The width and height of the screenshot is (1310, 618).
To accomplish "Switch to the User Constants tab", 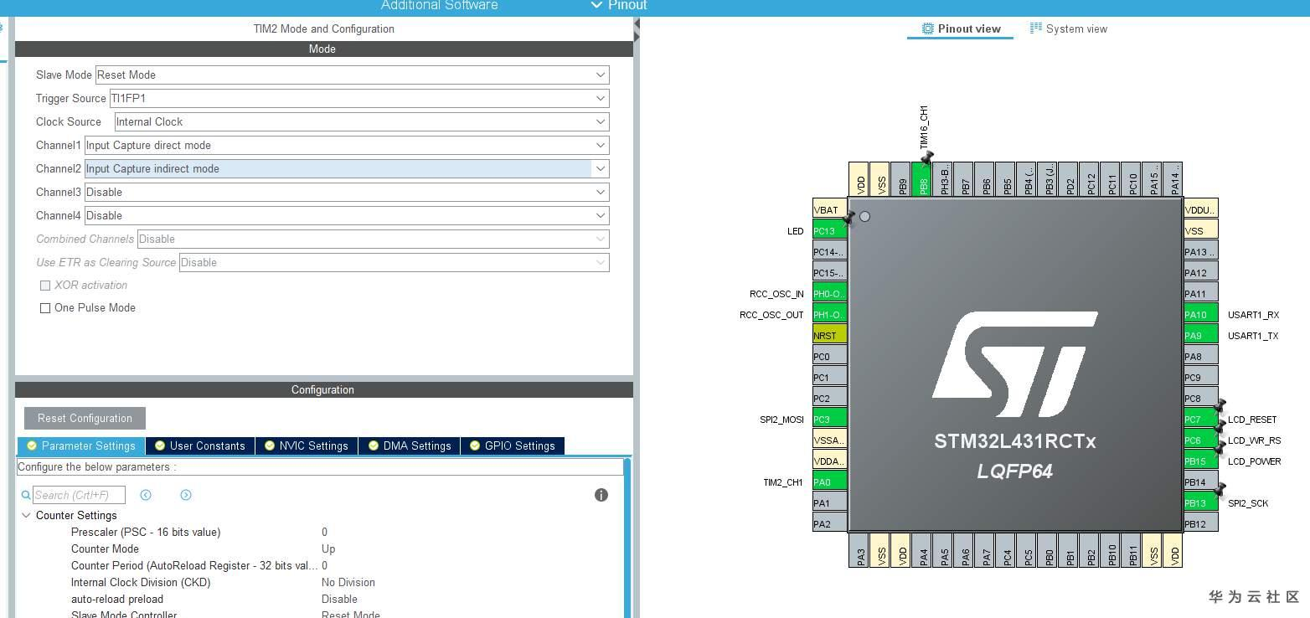I will coord(200,445).
